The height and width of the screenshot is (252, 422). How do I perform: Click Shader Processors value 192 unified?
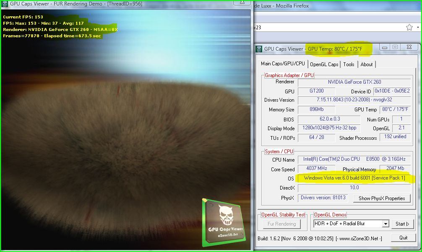(395, 137)
